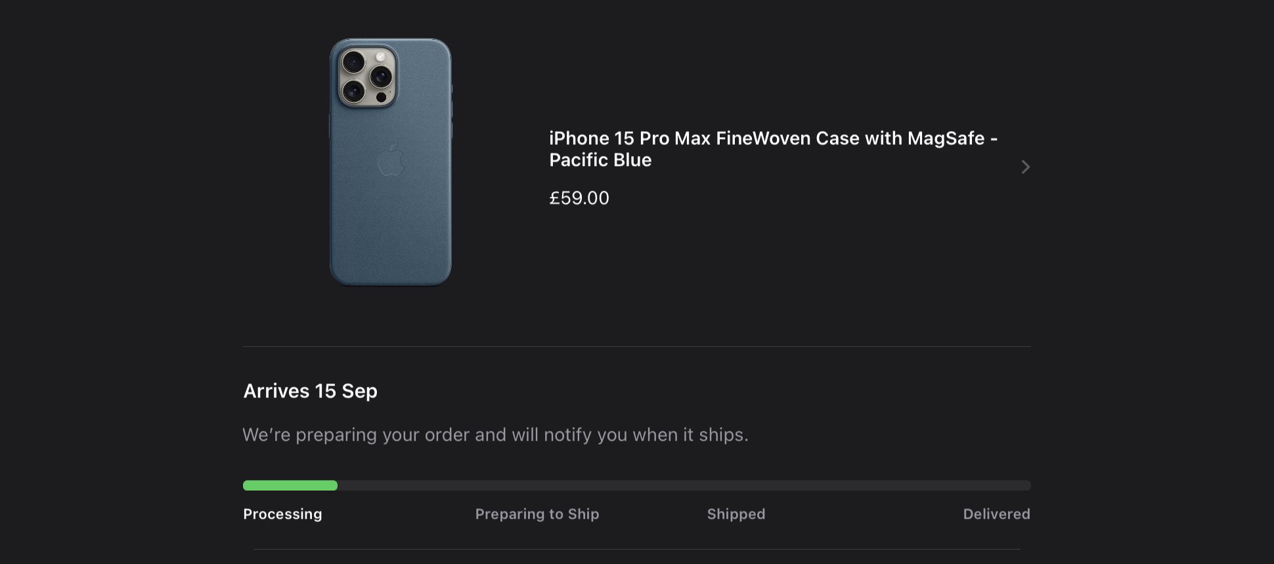Click the small LiDAR sensor dot below right lens
This screenshot has height=564, width=1274.
(381, 98)
